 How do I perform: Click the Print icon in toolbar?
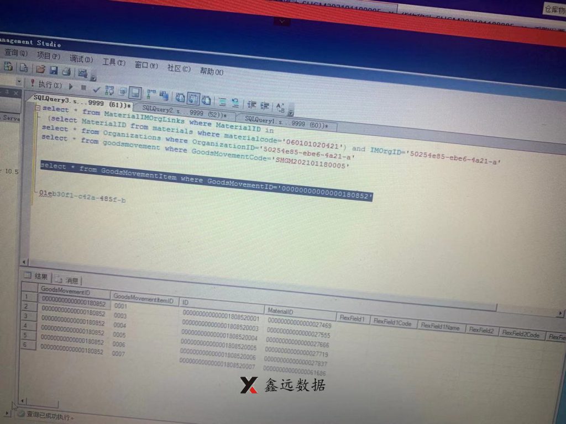tap(66, 71)
